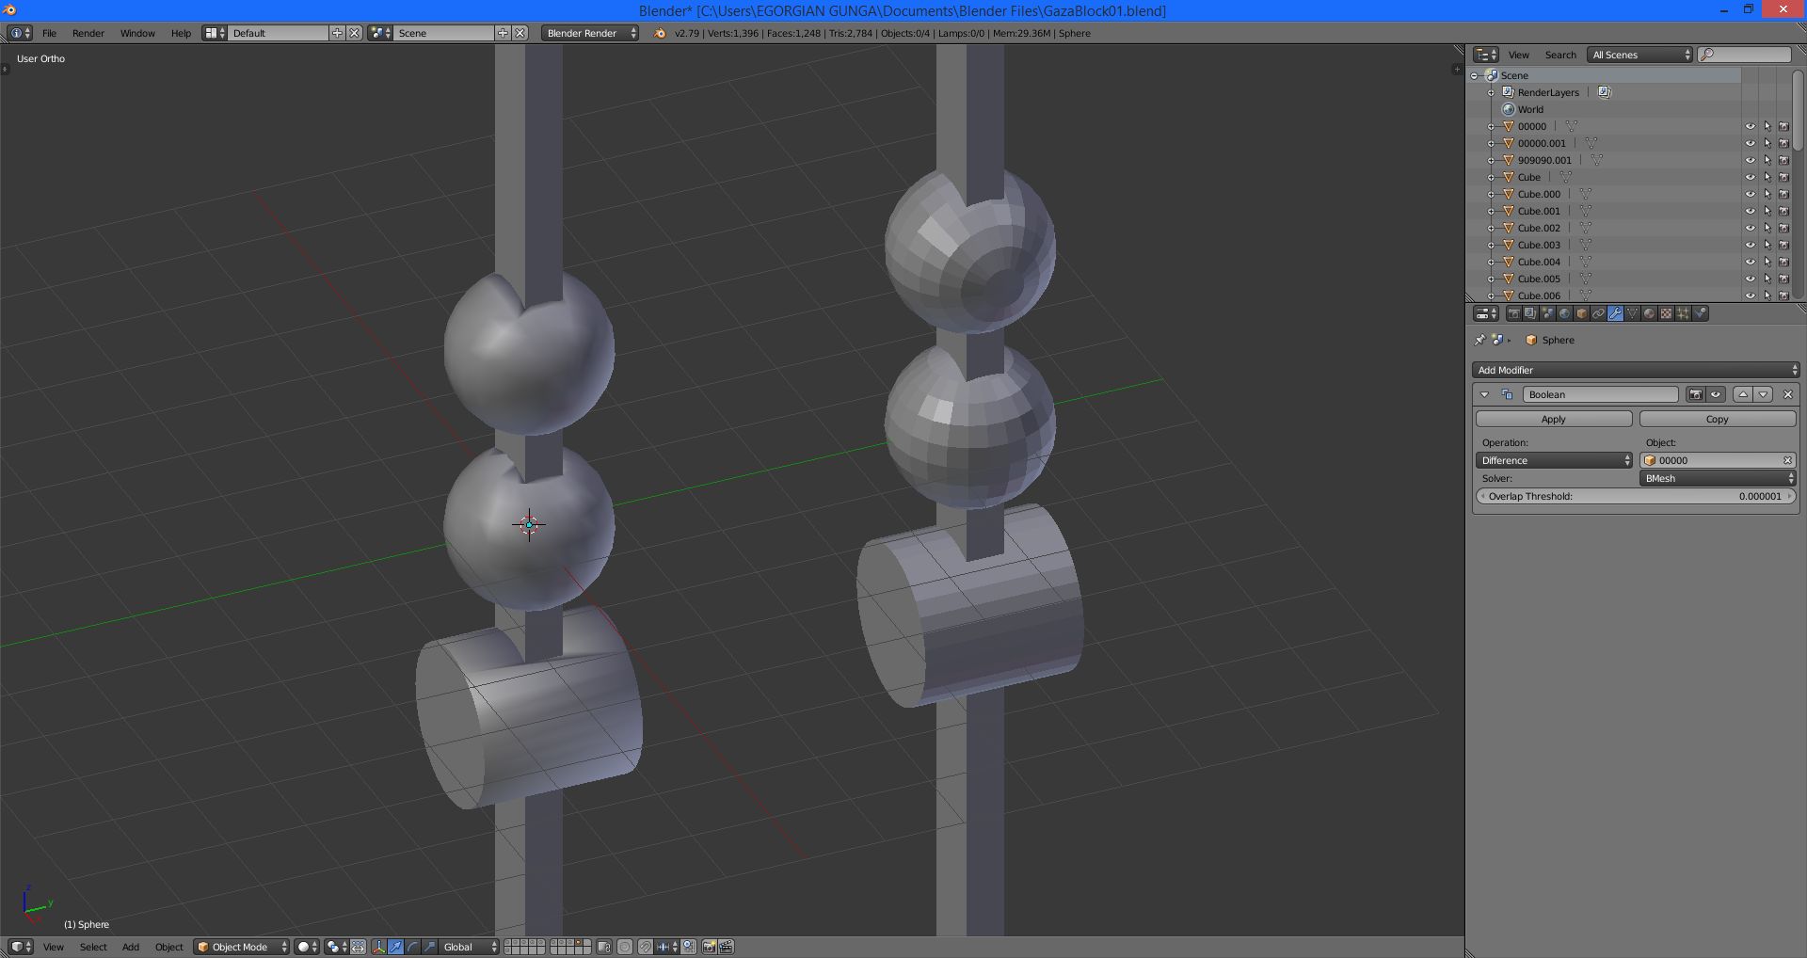Open the Render menu
The height and width of the screenshot is (958, 1807).
[88, 33]
